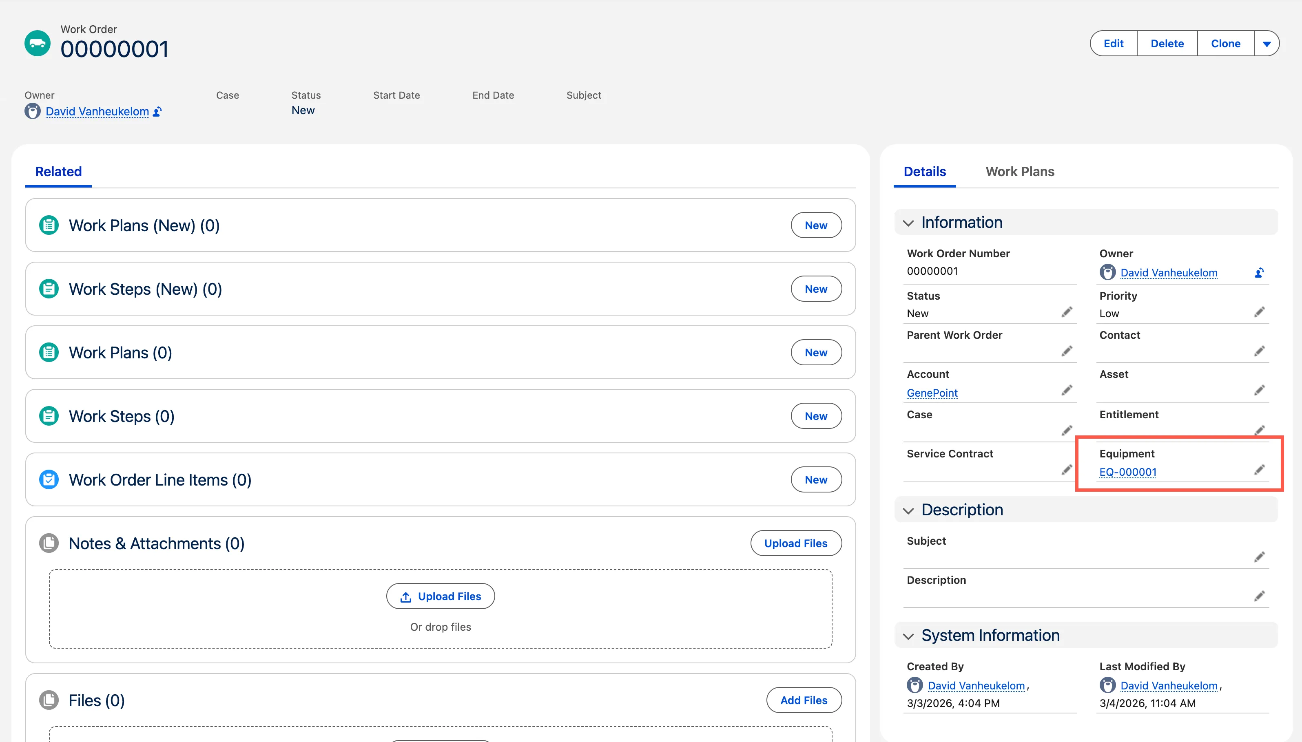This screenshot has width=1302, height=742.
Task: Click Upload Files inside the drop zone
Action: pyautogui.click(x=441, y=596)
